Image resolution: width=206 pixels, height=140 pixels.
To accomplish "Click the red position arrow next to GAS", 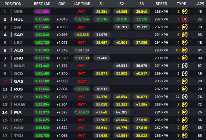I will [x=5, y=81].
